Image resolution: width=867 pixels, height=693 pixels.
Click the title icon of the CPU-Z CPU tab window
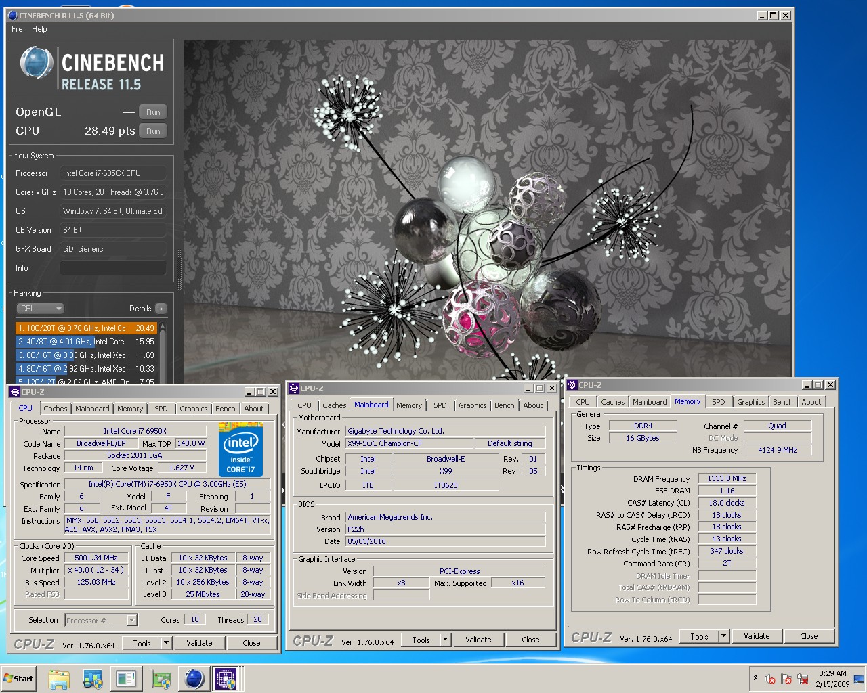pyautogui.click(x=15, y=391)
